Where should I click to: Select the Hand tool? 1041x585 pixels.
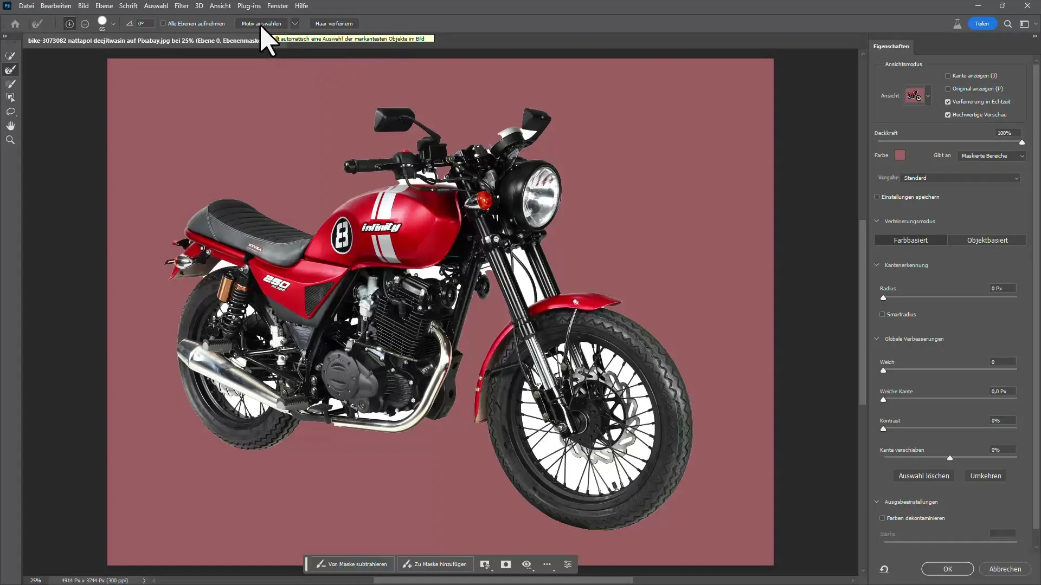pos(10,126)
